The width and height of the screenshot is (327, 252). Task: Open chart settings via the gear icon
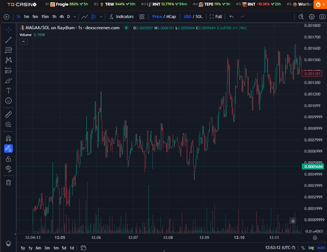click(x=311, y=16)
